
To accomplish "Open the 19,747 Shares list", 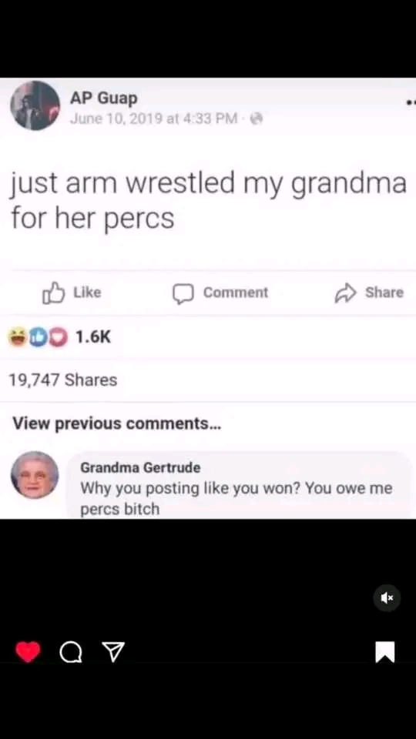I will (63, 380).
